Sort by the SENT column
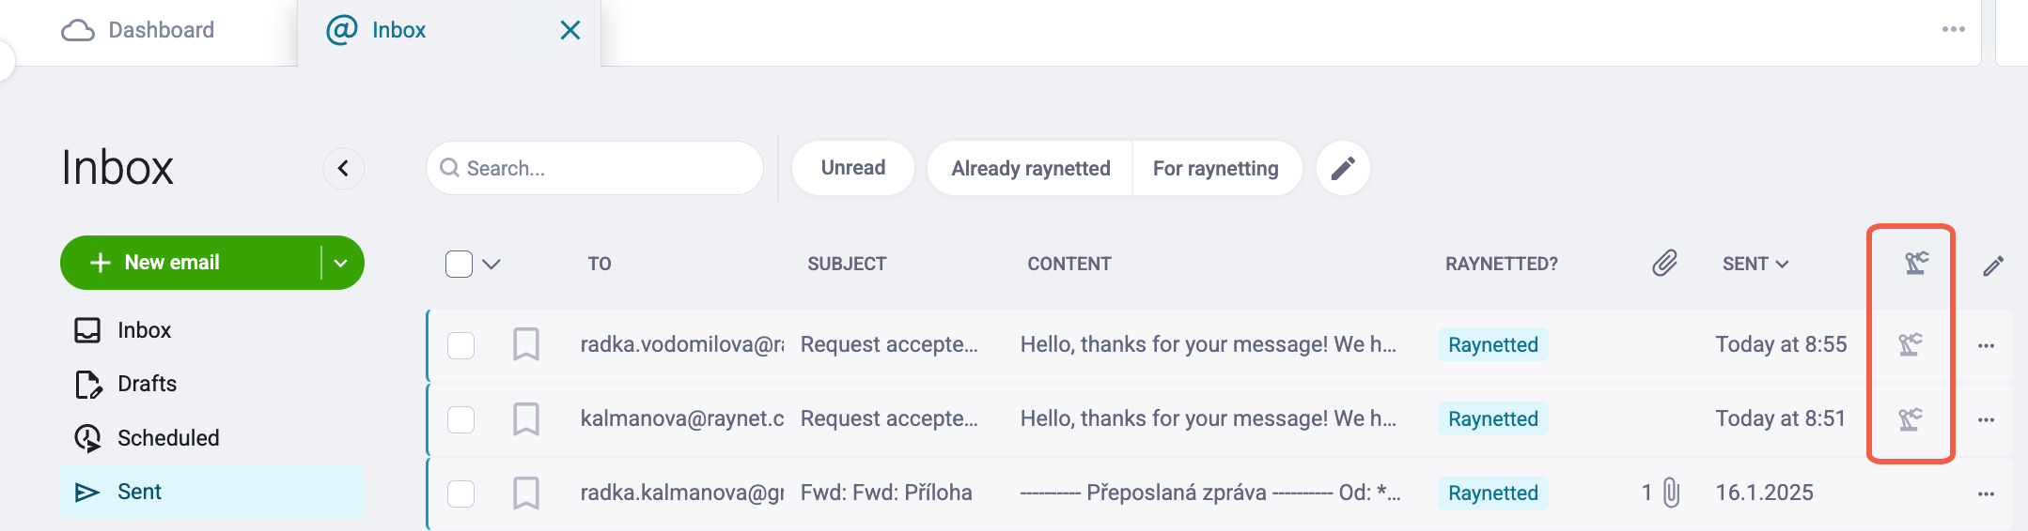The image size is (2028, 531). [x=1755, y=264]
